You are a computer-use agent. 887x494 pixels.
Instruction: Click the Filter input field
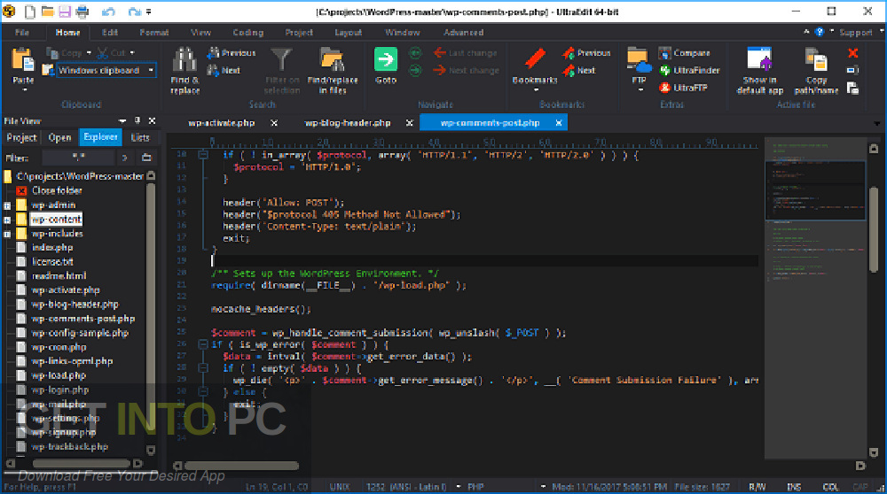coord(78,158)
